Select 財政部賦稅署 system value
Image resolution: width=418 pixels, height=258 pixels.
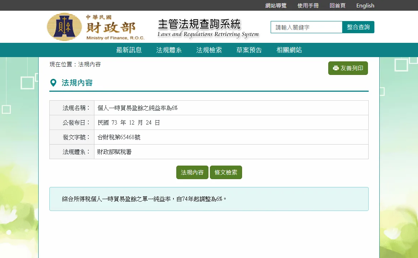(114, 152)
